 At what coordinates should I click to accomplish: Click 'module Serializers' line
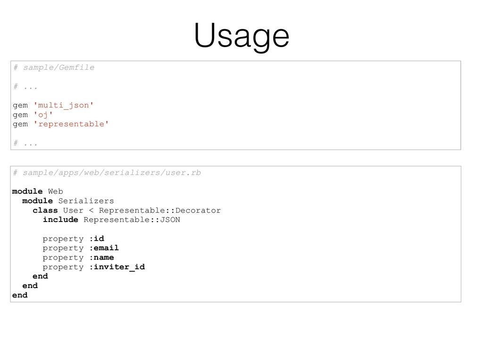(68, 201)
